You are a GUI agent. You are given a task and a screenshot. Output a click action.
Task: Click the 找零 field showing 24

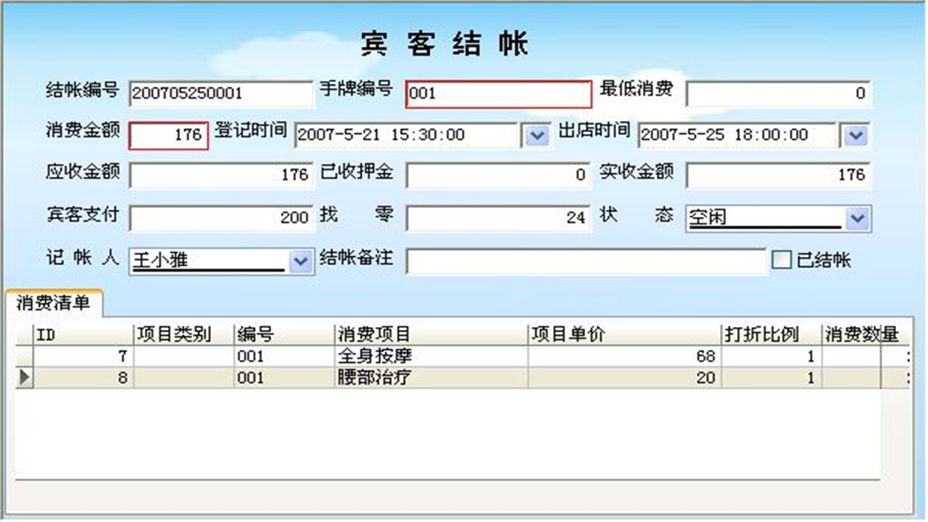(498, 217)
